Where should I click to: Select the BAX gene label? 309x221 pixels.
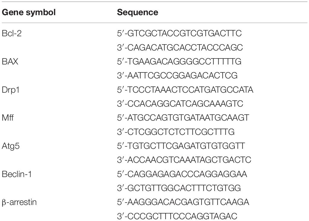(10, 61)
